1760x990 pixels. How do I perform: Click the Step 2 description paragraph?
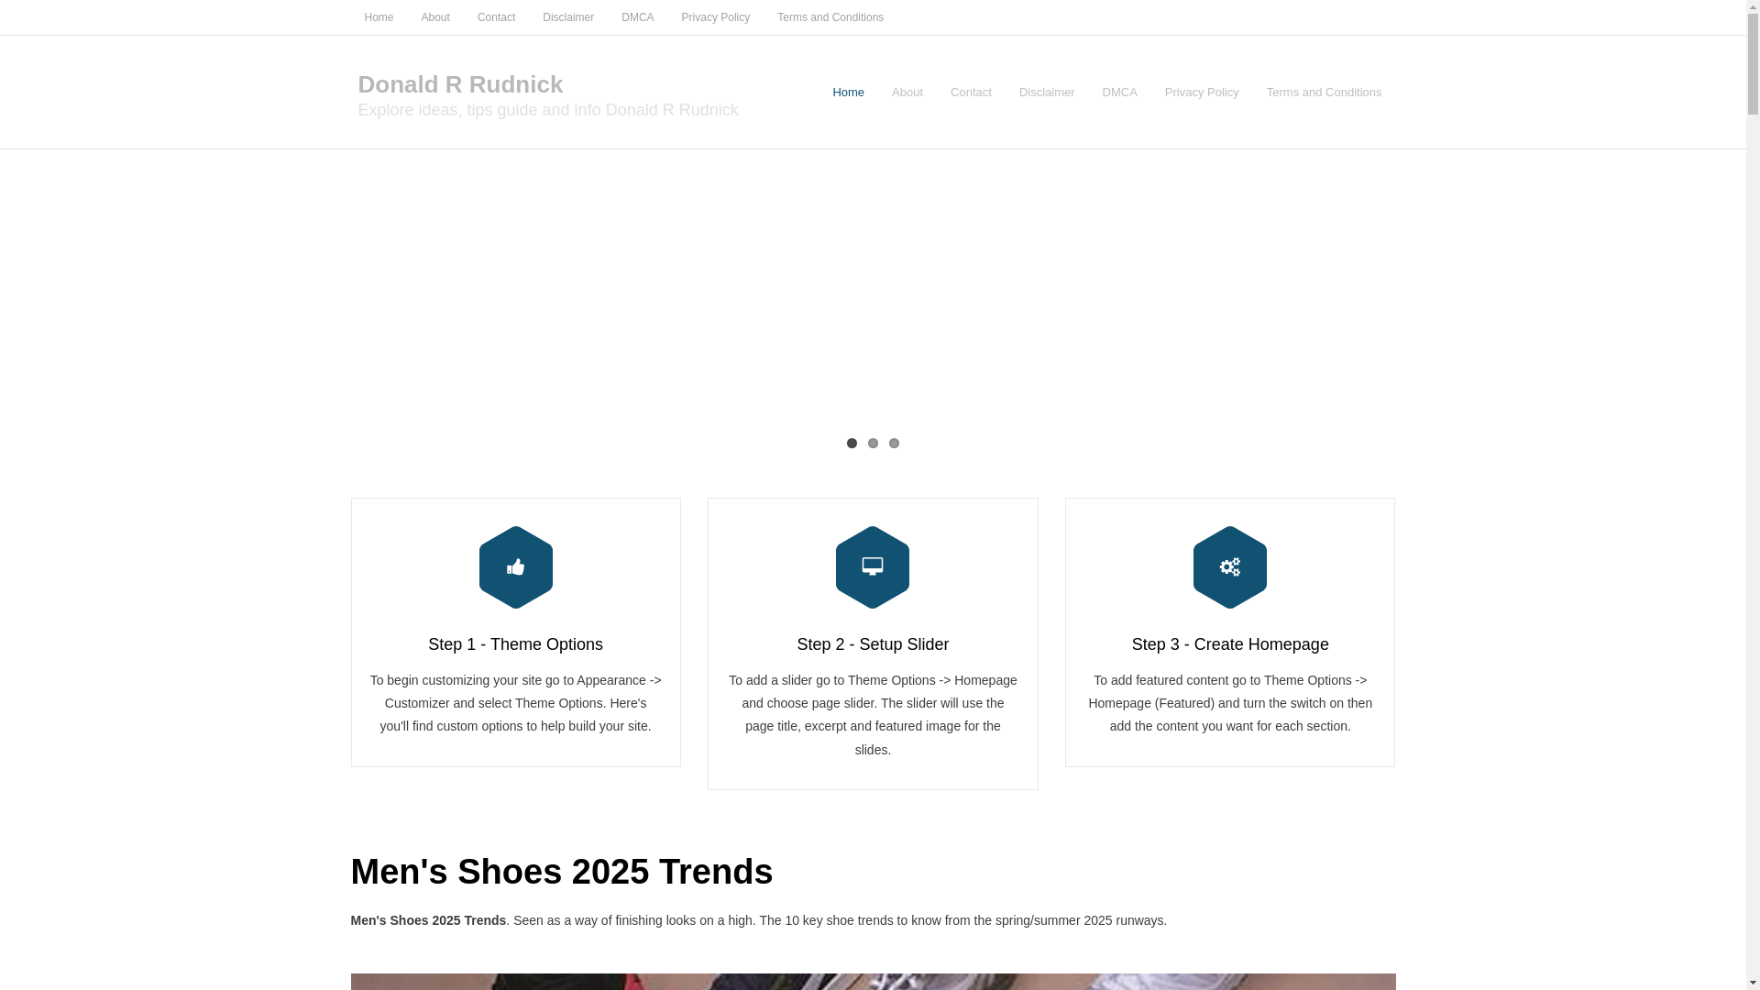[873, 715]
